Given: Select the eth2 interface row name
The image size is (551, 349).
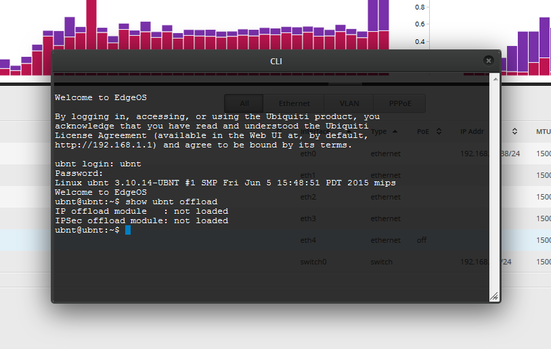Looking at the screenshot, I should pos(308,197).
